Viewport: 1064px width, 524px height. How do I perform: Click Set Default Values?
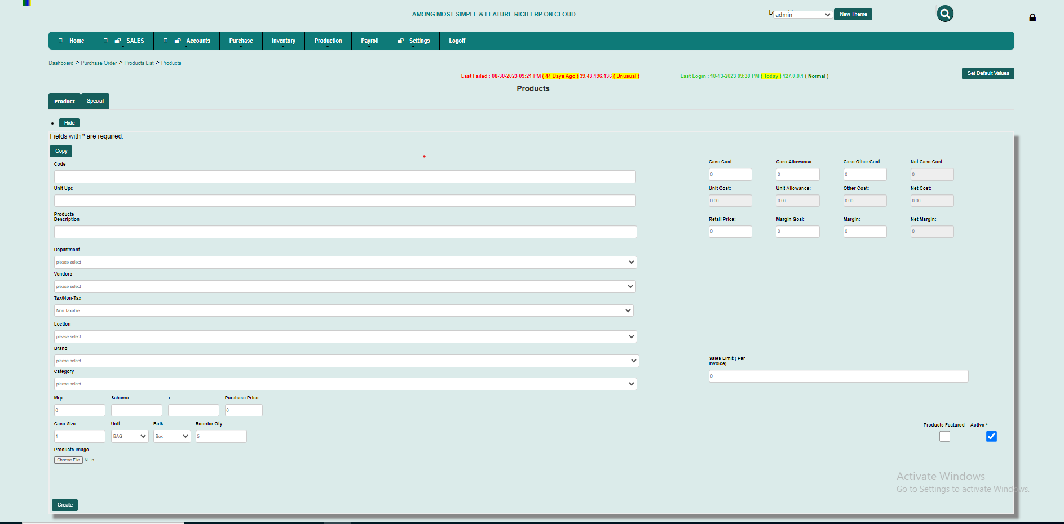(x=987, y=73)
